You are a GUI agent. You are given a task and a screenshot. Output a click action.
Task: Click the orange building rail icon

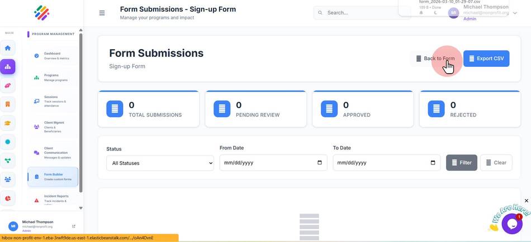[7, 104]
